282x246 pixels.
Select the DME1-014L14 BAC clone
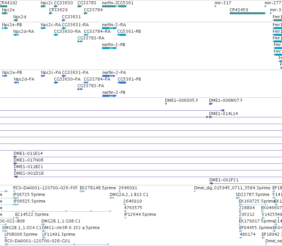pos(246,117)
